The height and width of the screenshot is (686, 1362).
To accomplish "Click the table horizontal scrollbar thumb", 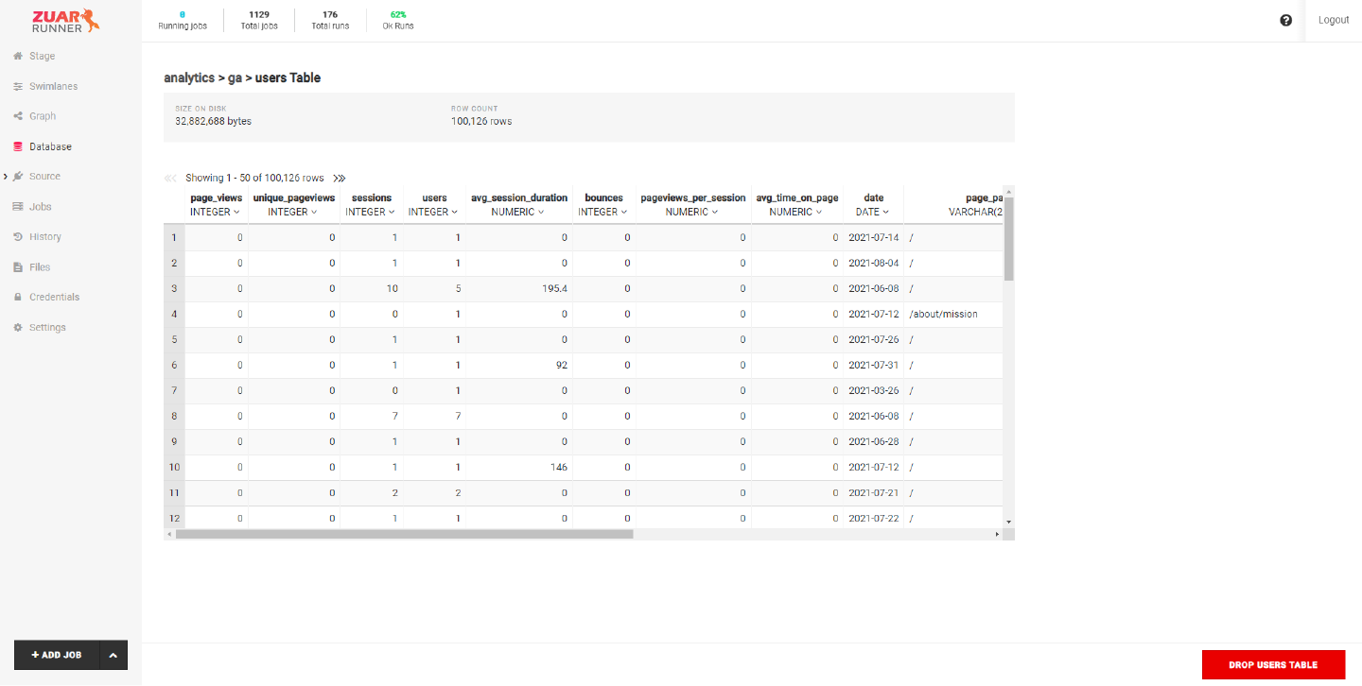I will (x=404, y=534).
